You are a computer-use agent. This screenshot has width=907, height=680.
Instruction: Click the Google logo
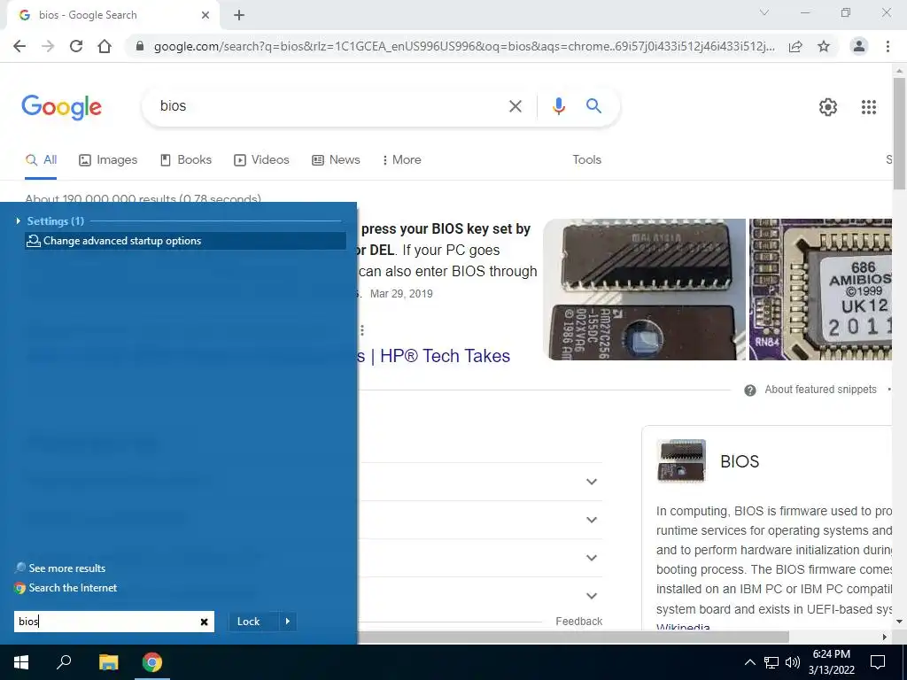click(61, 107)
